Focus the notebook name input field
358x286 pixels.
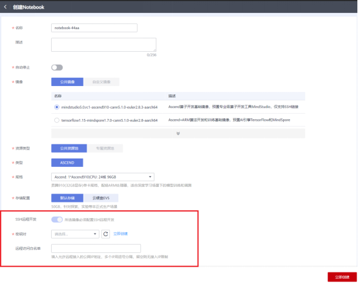[94, 28]
